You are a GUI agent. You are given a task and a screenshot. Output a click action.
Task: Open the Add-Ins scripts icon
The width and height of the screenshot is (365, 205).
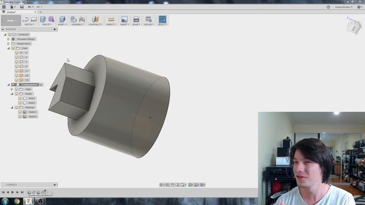click(x=148, y=19)
